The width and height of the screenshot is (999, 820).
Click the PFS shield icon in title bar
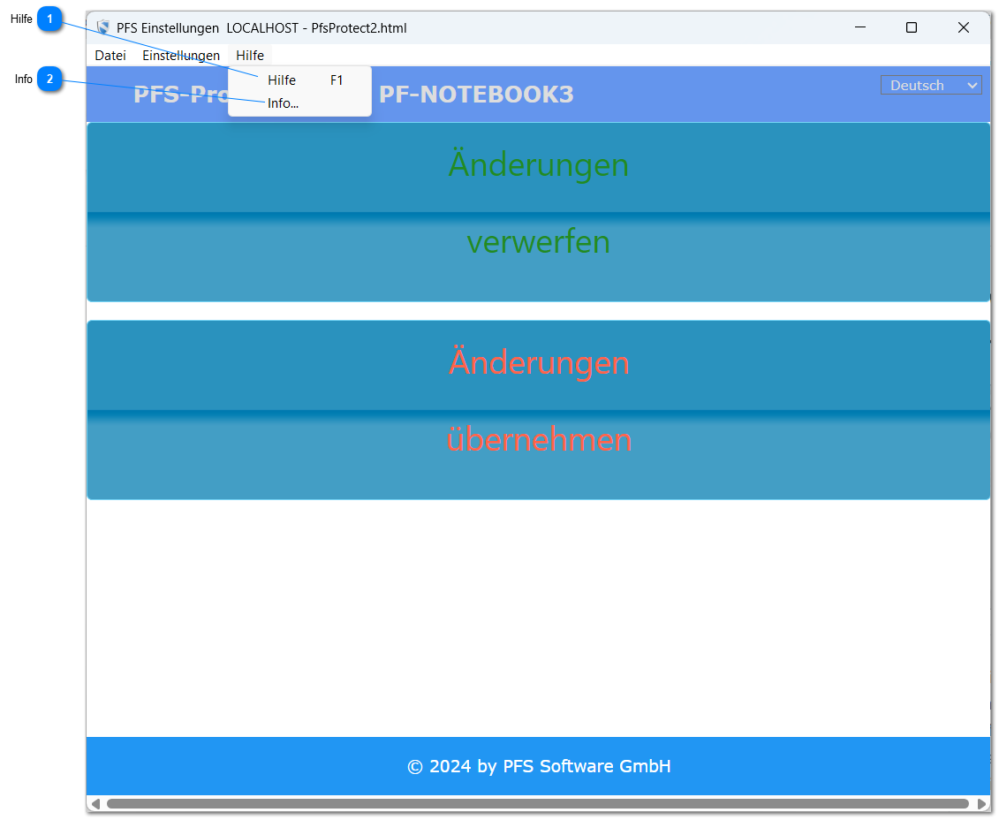pyautogui.click(x=103, y=28)
